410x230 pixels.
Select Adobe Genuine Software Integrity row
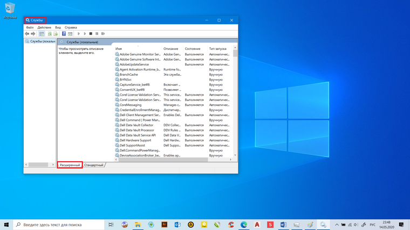(173, 60)
